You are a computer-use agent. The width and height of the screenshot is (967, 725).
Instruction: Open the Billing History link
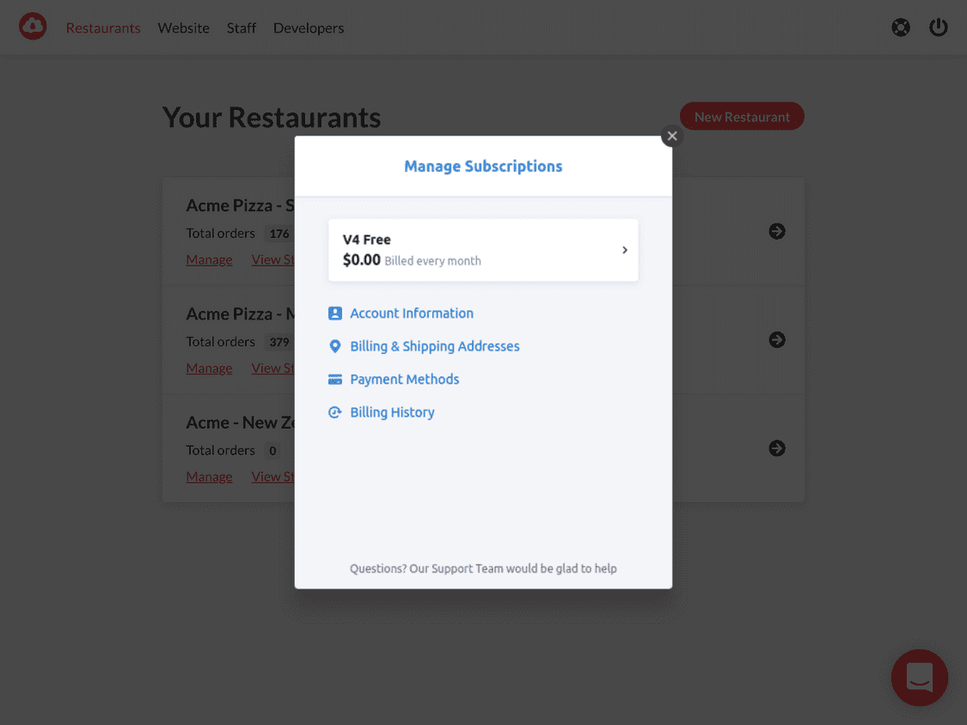tap(392, 412)
